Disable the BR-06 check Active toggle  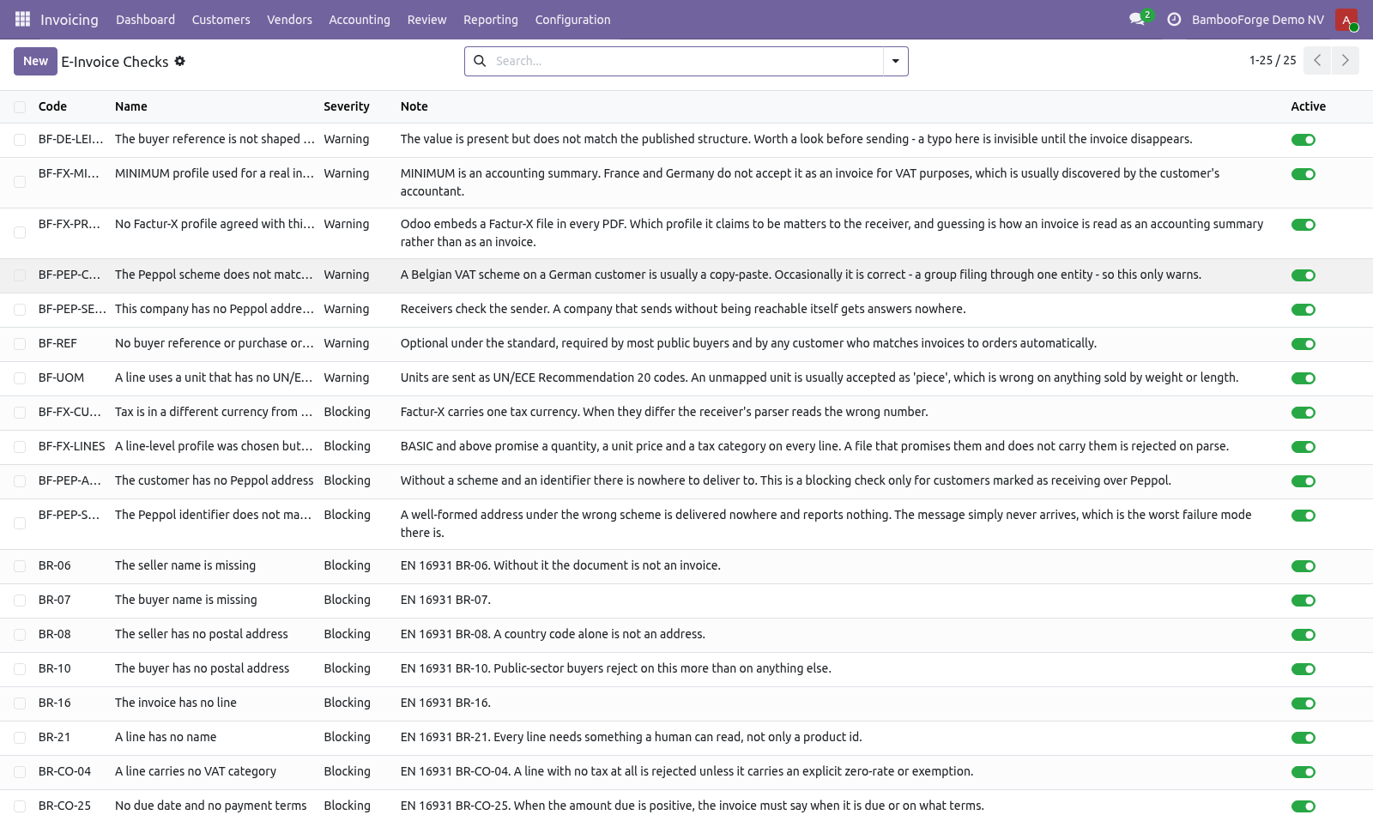(1303, 566)
